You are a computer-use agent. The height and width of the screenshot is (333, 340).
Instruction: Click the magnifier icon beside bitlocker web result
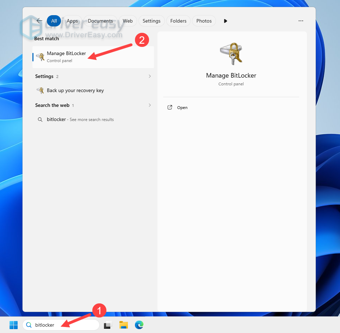point(40,120)
